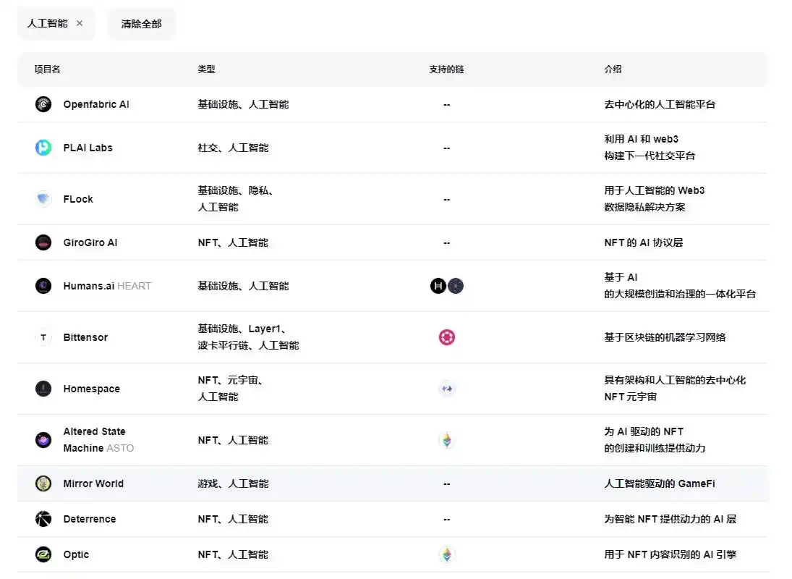Select the Deterrence project logo

point(43,519)
